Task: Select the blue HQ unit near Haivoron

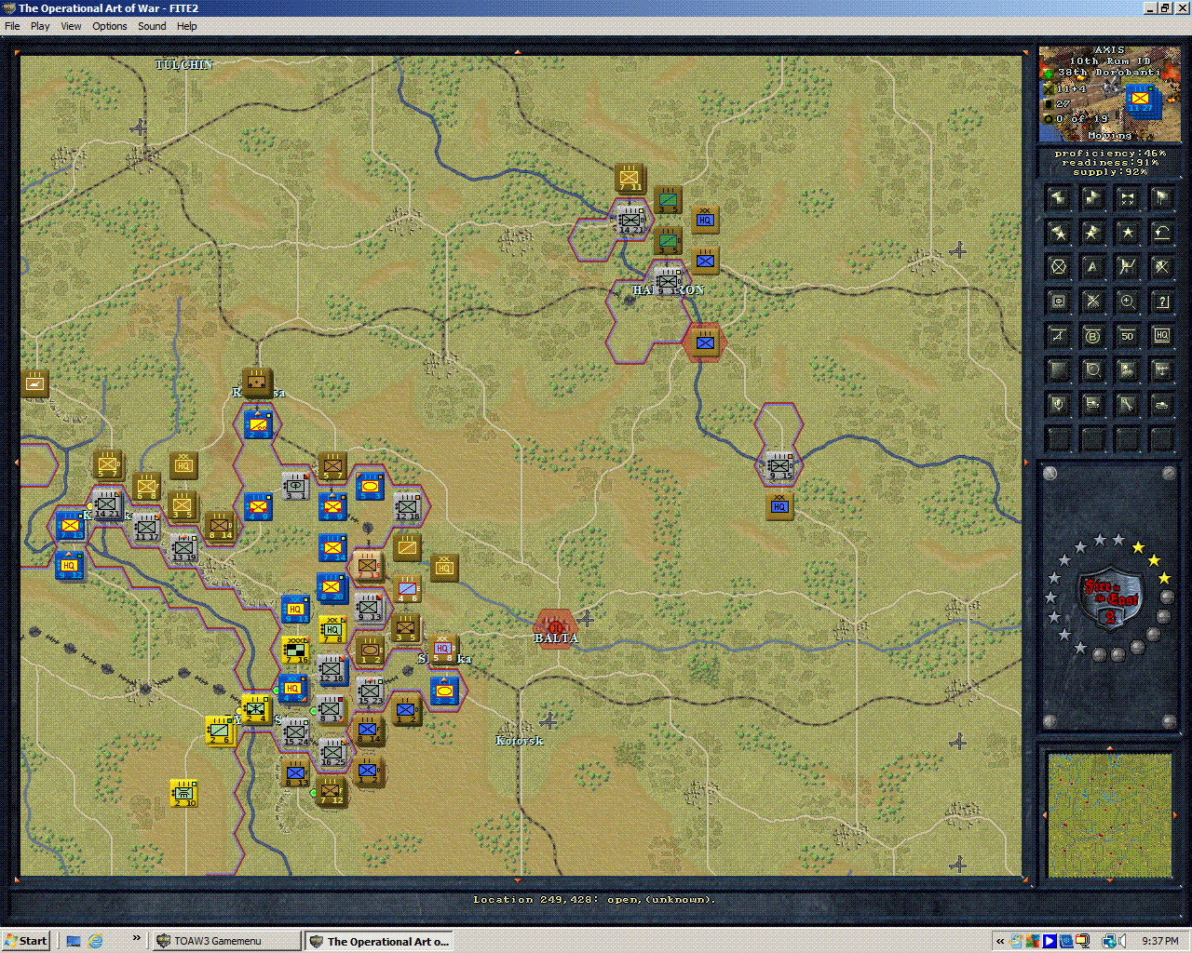Action: [x=705, y=220]
